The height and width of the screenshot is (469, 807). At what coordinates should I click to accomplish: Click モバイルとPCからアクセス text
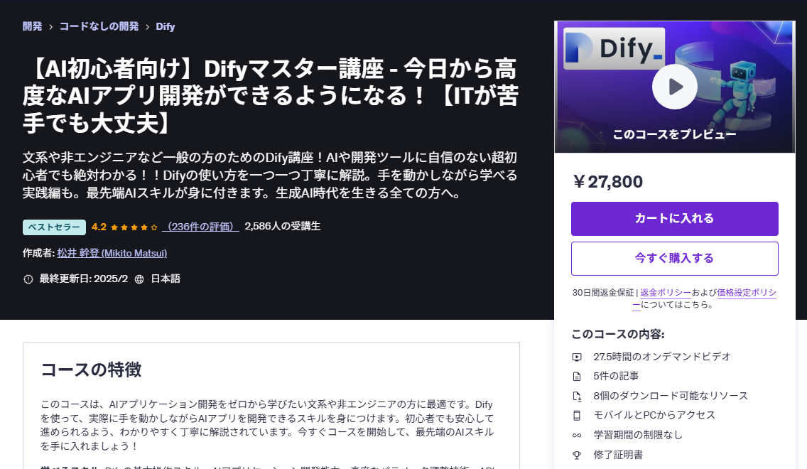[654, 416]
